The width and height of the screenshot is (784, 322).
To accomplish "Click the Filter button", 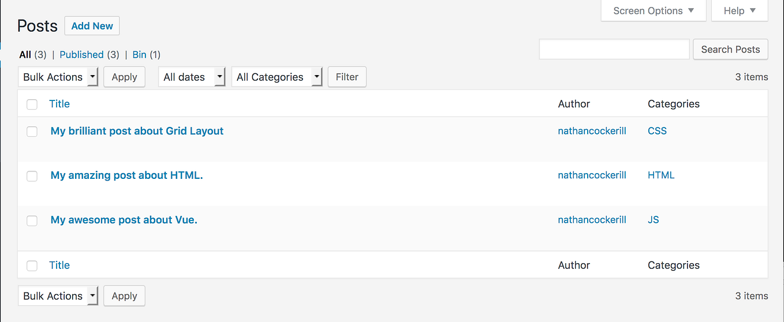I will tap(347, 77).
